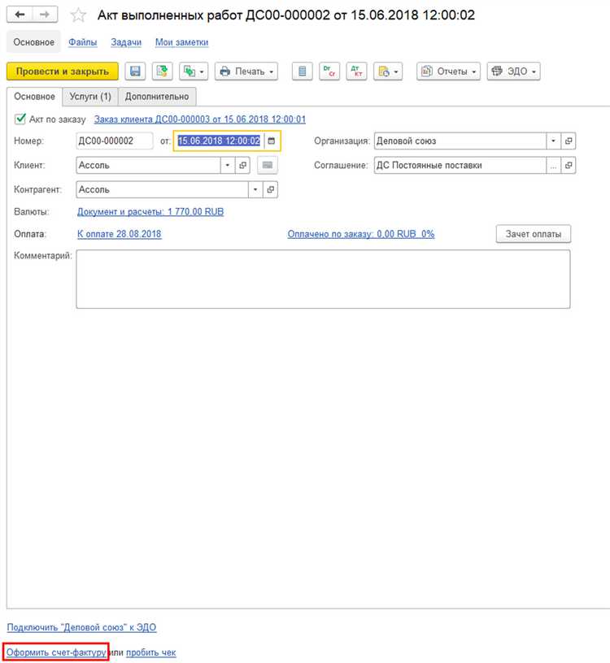Image resolution: width=610 pixels, height=663 pixels.
Task: Click the Оформить счет-фактуру link
Action: coord(56,652)
